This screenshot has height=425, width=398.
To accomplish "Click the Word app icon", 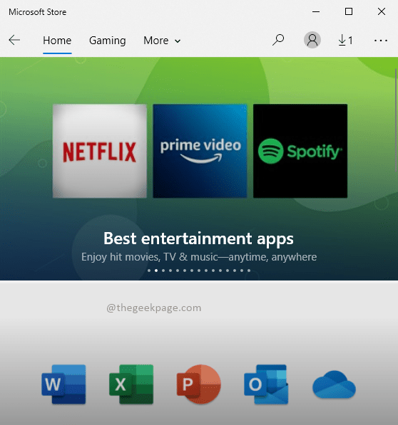I will [63, 384].
